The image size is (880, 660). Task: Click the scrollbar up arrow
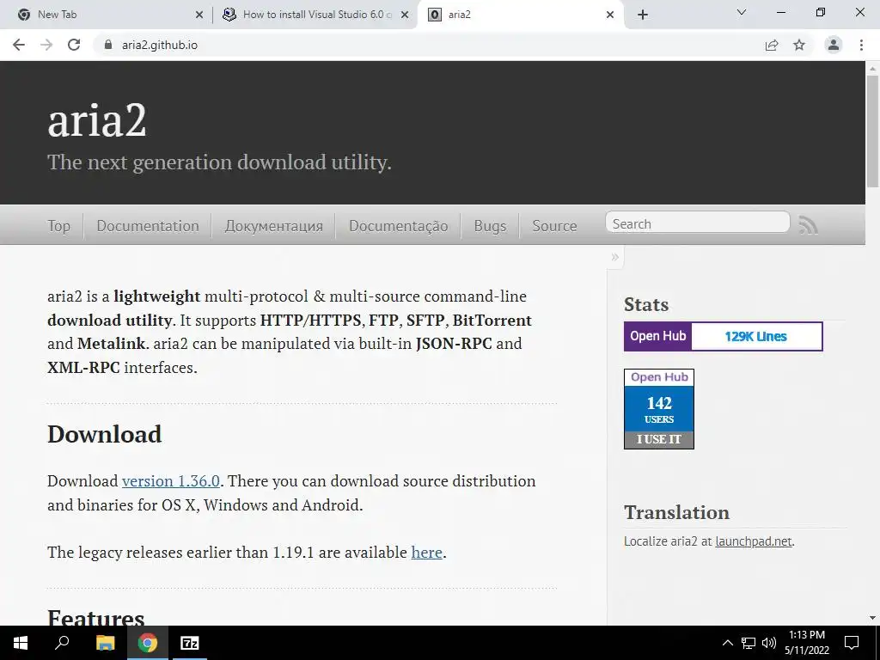[x=872, y=69]
